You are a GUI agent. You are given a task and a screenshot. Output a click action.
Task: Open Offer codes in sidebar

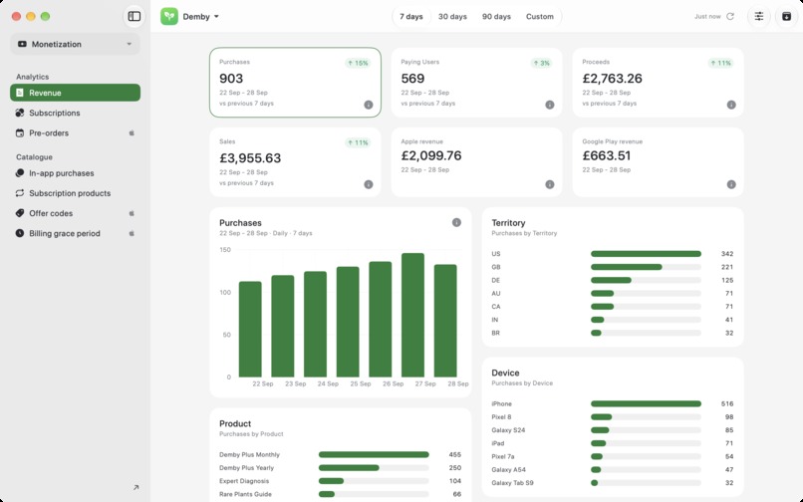pos(75,213)
